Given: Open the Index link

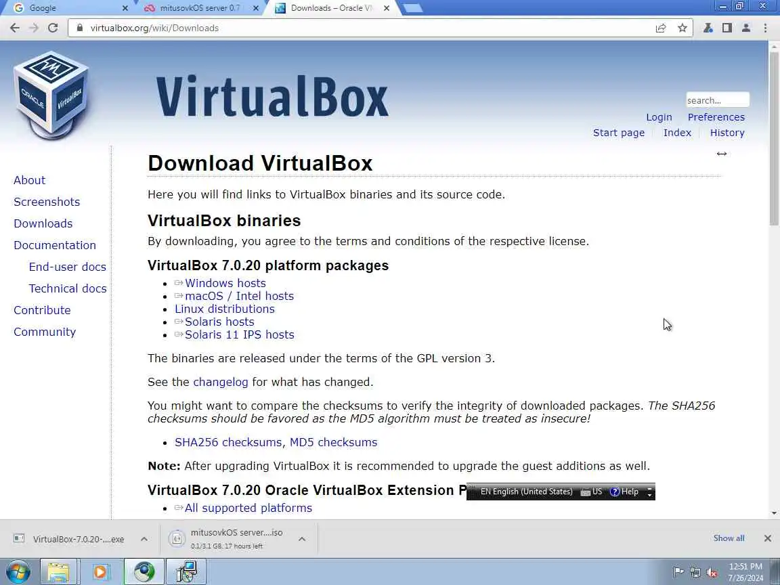Looking at the screenshot, I should 677,133.
